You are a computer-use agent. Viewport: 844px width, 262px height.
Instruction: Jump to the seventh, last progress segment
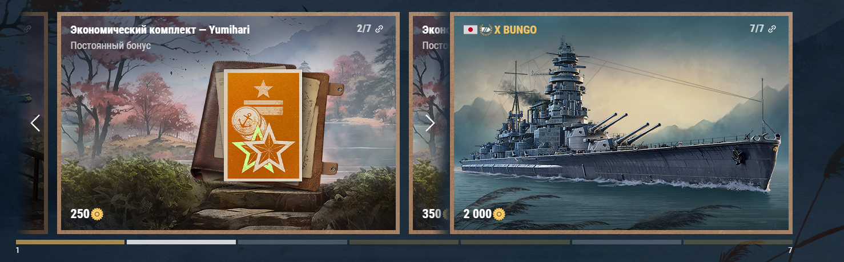(738, 242)
